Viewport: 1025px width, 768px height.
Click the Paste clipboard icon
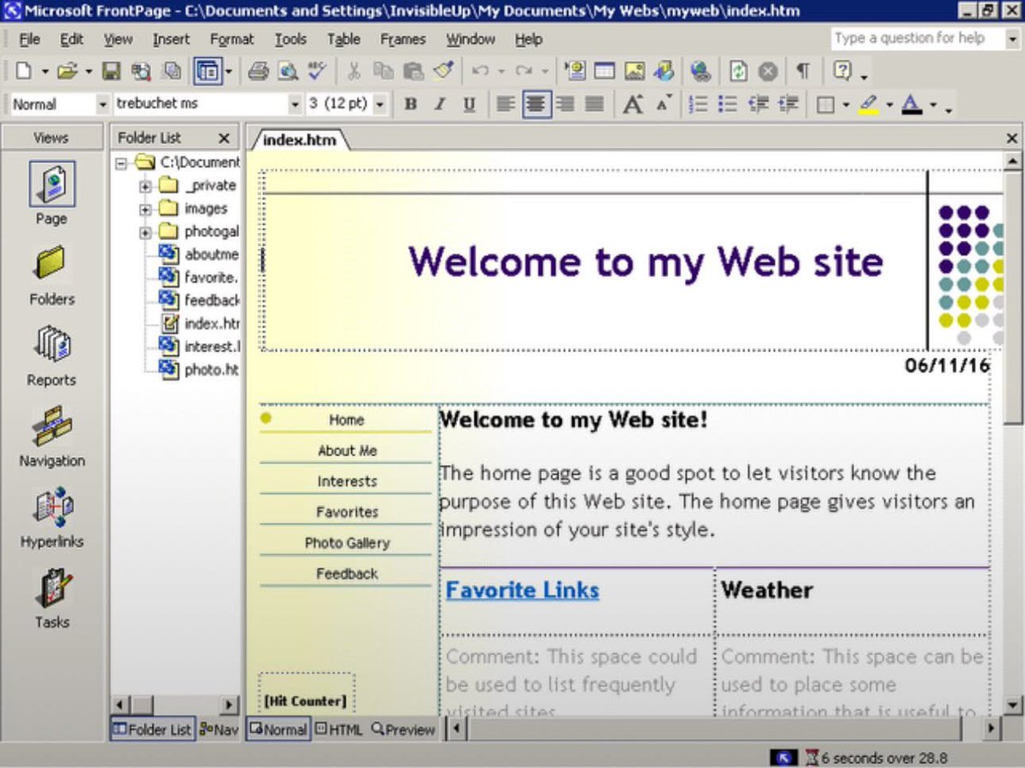[413, 72]
